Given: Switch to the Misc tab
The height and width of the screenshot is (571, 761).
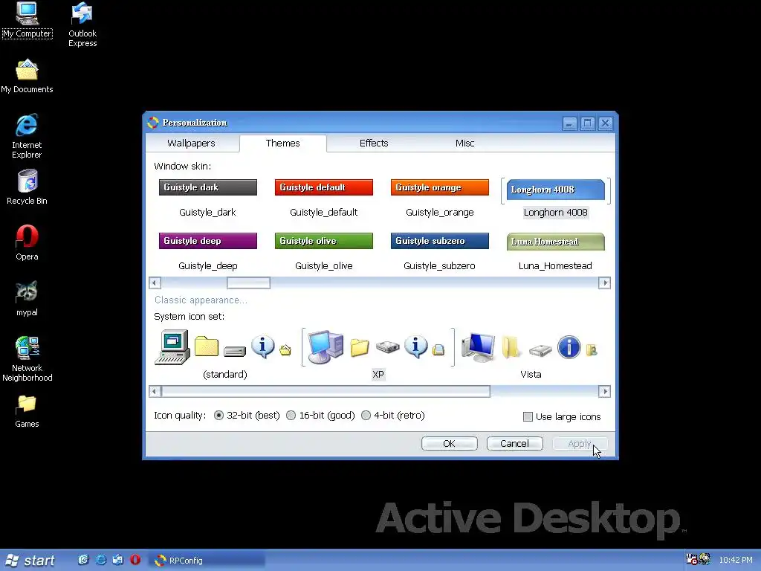Looking at the screenshot, I should coord(464,143).
